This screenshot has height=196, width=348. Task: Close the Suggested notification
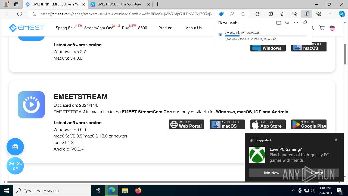tap(336, 140)
